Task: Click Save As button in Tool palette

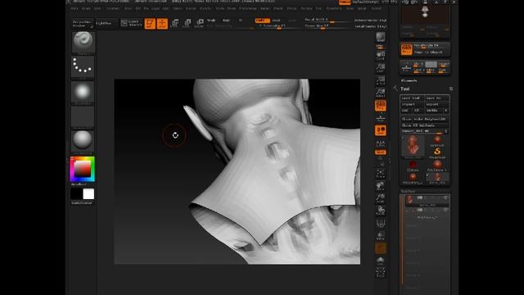Action: coord(437,98)
